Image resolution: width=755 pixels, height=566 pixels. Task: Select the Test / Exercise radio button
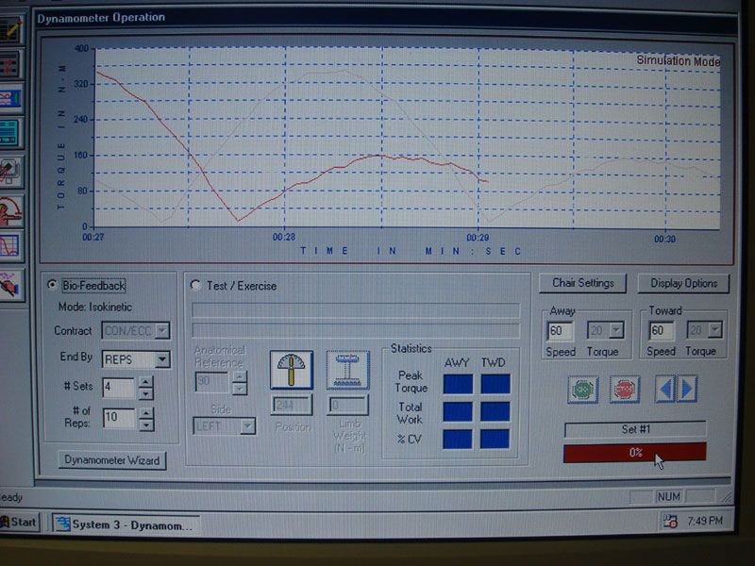196,285
